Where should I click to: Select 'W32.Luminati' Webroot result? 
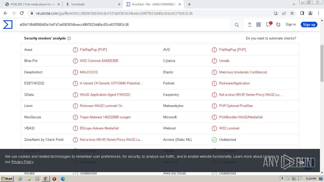pyautogui.click(x=229, y=128)
